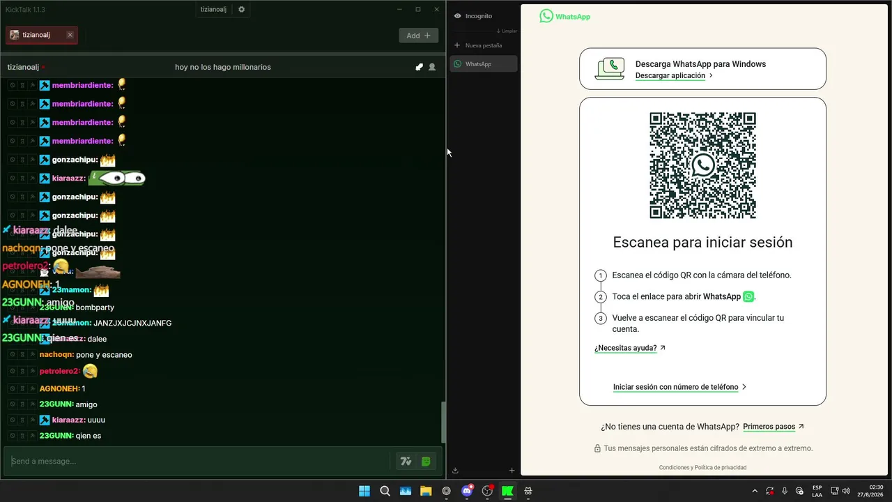Open the 7TV emote picker
892x502 pixels.
tap(406, 461)
